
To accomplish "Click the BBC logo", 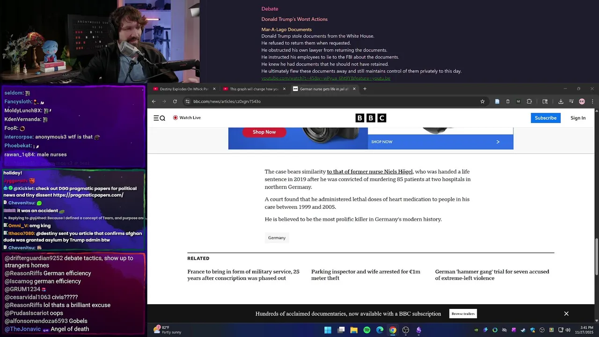I will (371, 118).
